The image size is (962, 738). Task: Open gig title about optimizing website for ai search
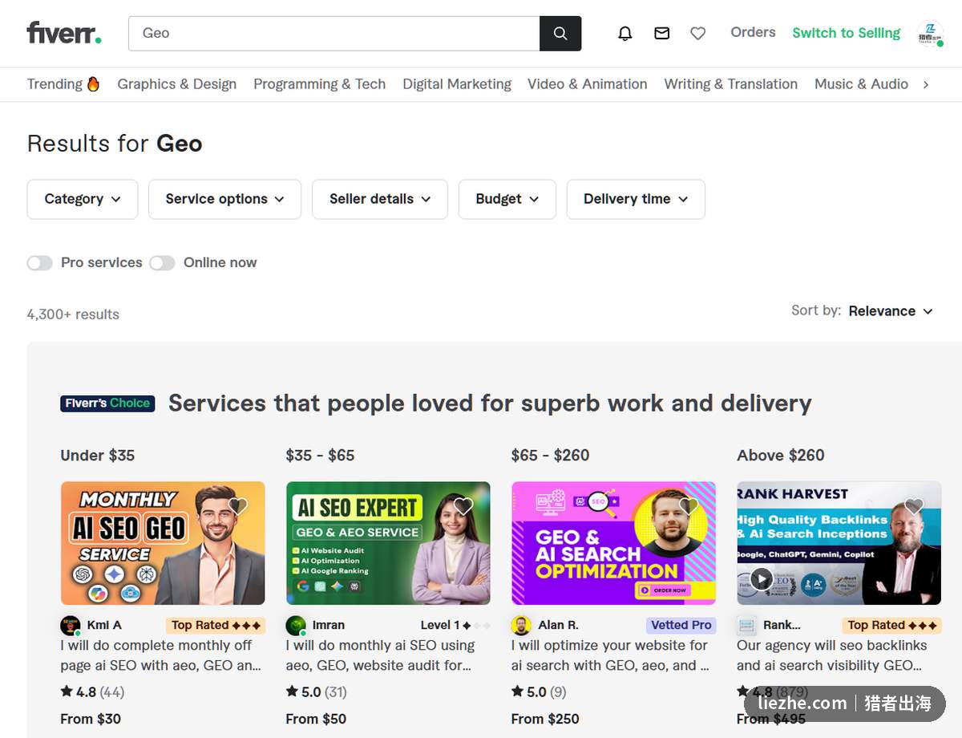click(x=610, y=655)
